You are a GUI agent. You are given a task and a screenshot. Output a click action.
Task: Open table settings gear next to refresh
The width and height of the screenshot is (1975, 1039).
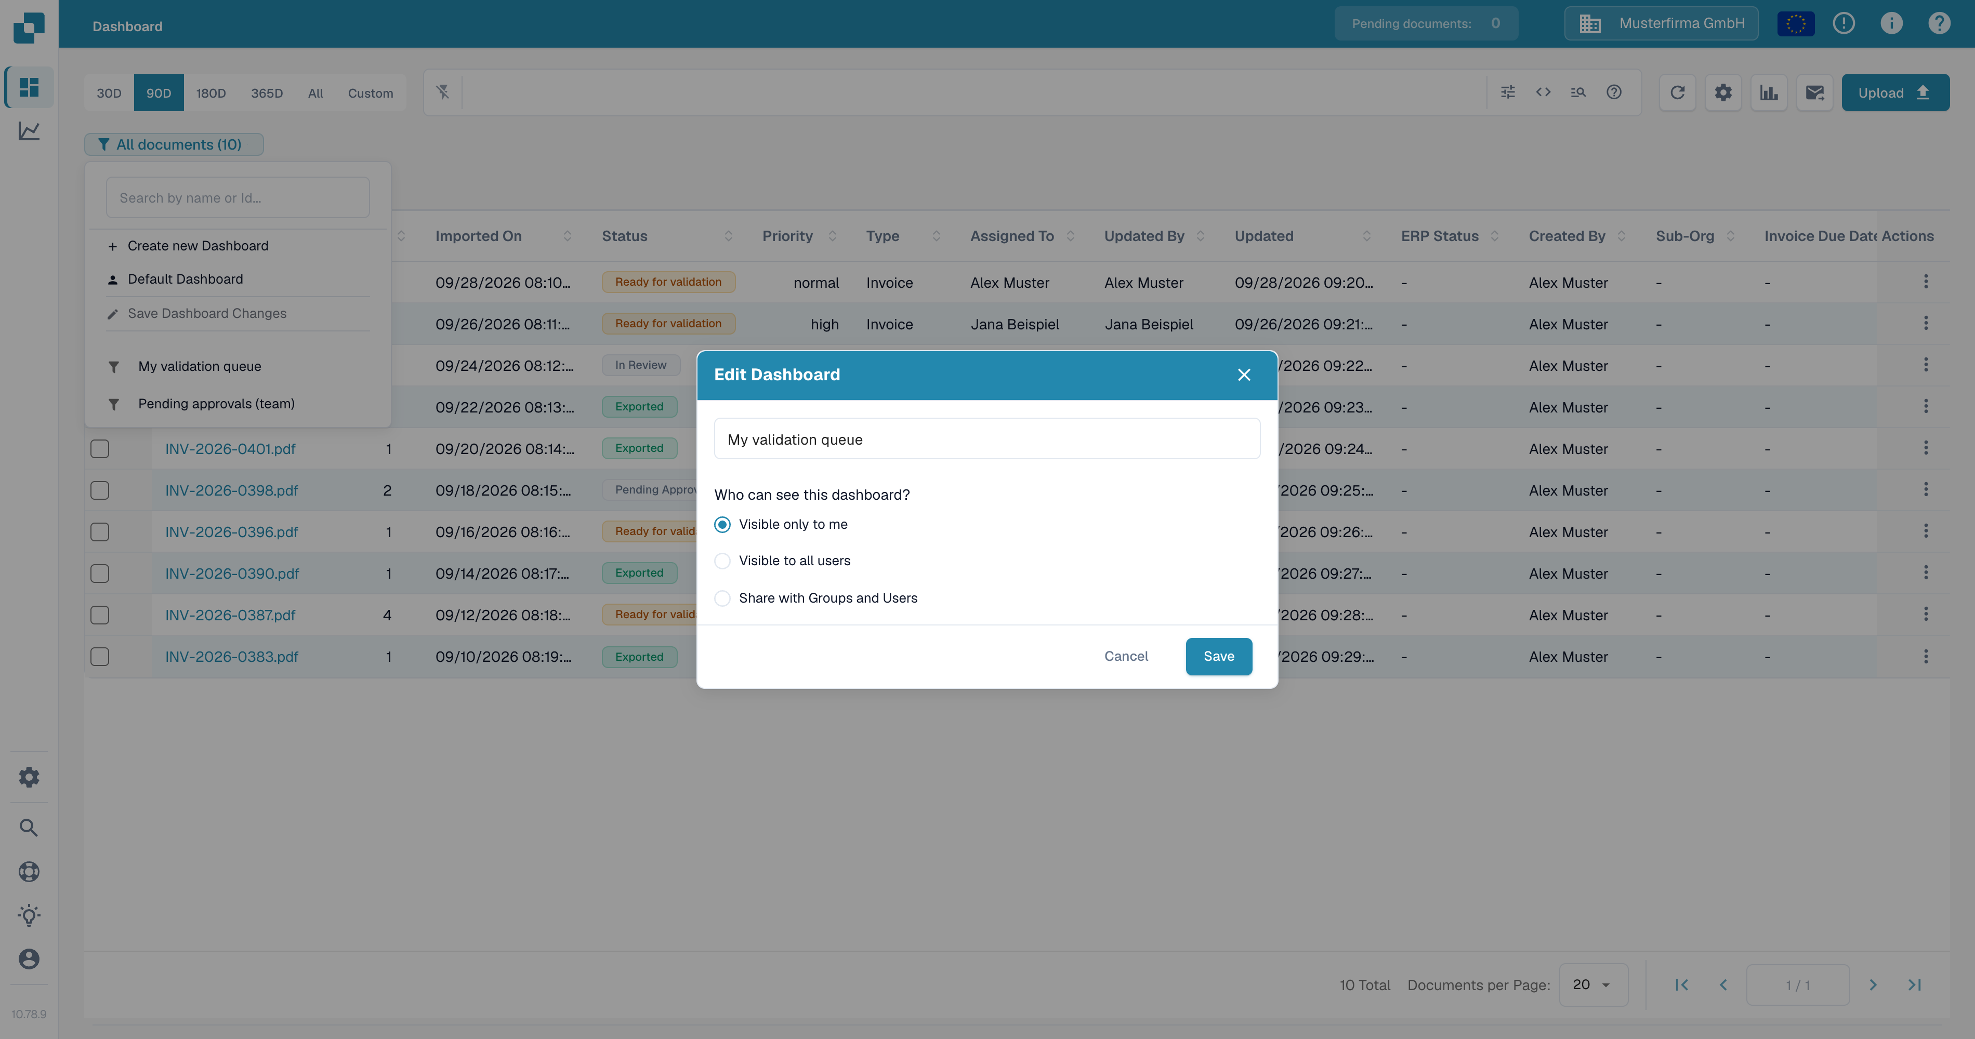click(1723, 92)
